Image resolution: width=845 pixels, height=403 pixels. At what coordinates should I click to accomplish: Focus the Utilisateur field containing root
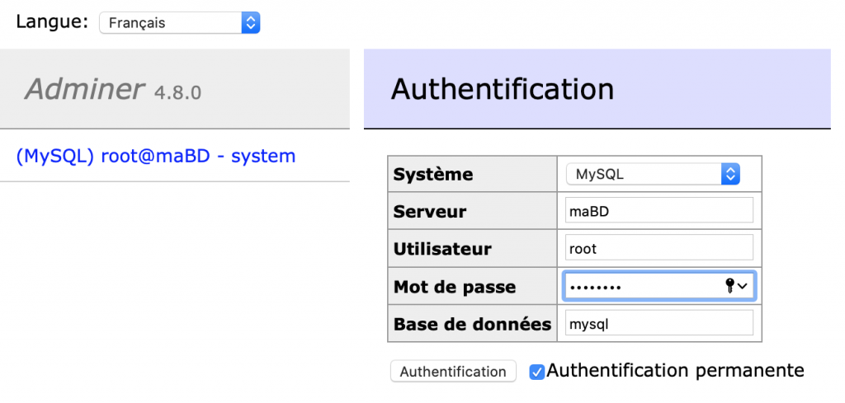click(659, 248)
